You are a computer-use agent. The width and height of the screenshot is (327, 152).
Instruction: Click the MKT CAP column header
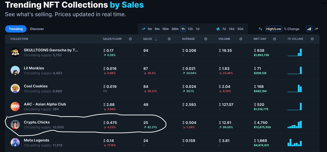[x=260, y=39]
